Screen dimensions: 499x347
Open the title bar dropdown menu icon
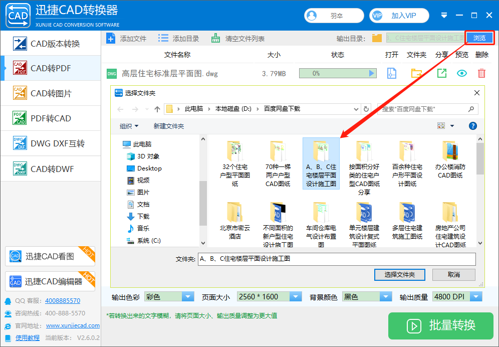(x=444, y=16)
